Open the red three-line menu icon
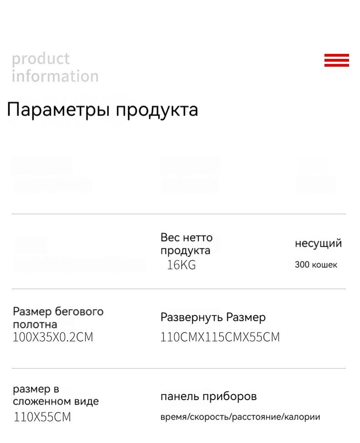Viewport: 360px width, 443px height. pyautogui.click(x=336, y=60)
